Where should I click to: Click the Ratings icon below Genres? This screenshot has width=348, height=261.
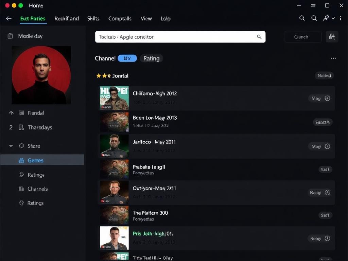(x=21, y=175)
